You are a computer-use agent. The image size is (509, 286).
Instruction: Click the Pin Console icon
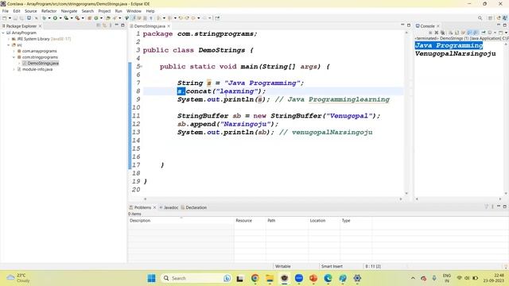pyautogui.click(x=484, y=33)
